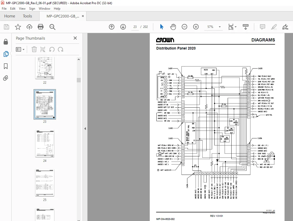Click the REV. 1 01/01 footer text
The height and width of the screenshot is (221, 293).
click(216, 216)
